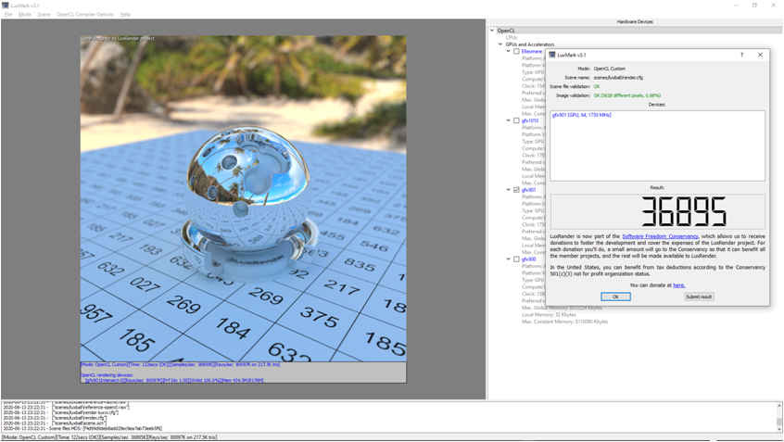The image size is (784, 442).
Task: Select the GPUs and Accelerators row
Action: point(529,44)
